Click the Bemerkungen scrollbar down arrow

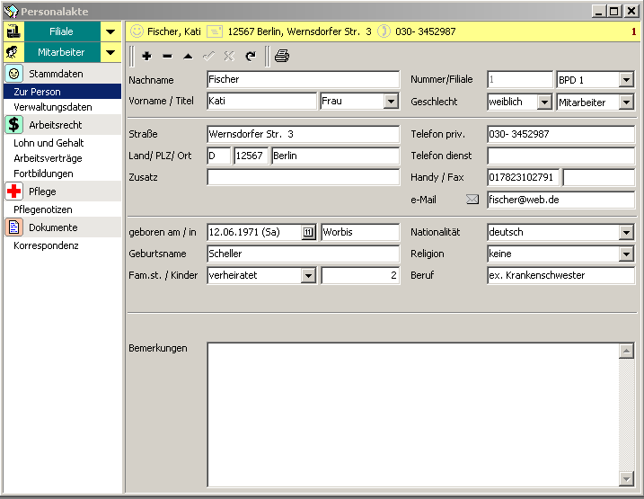point(627,479)
